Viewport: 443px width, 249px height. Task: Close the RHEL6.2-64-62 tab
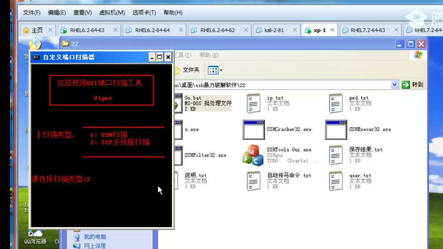tap(246, 30)
